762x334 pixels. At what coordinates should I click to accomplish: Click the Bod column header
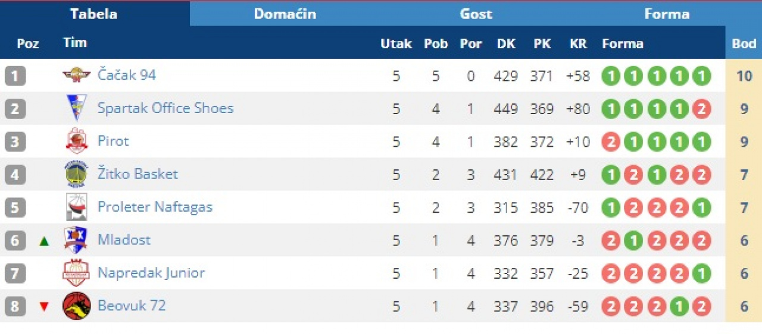pos(744,44)
